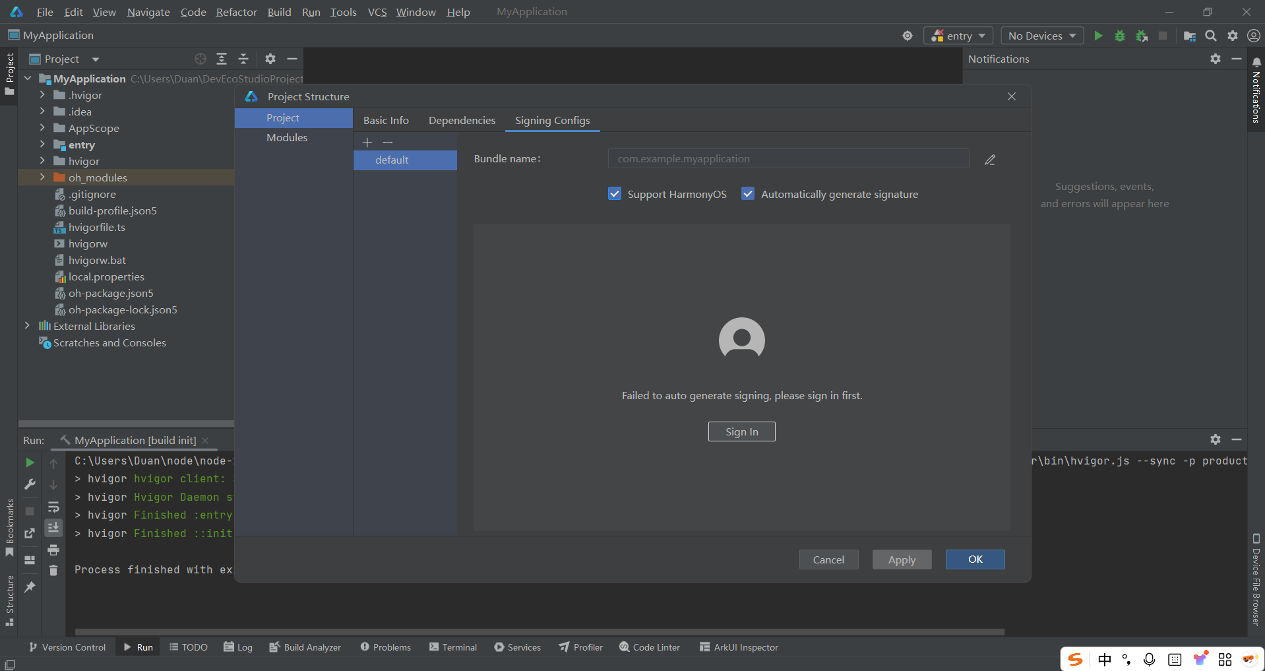The image size is (1265, 671).
Task: Uncheck the Support HarmonyOS checkbox
Action: click(615, 194)
